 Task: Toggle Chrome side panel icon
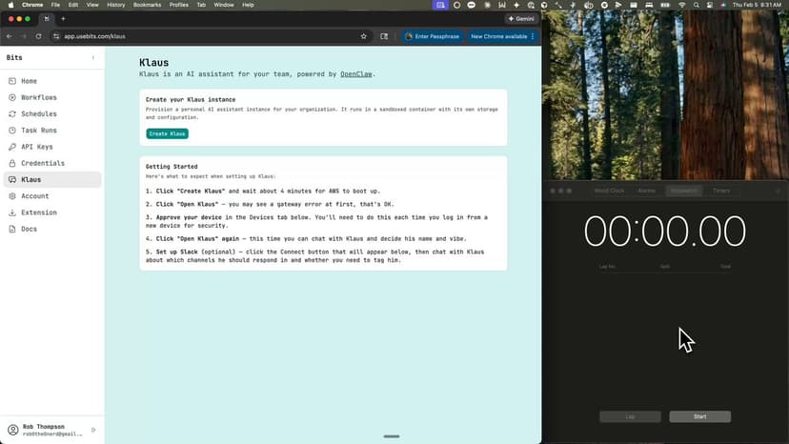pyautogui.click(x=384, y=36)
